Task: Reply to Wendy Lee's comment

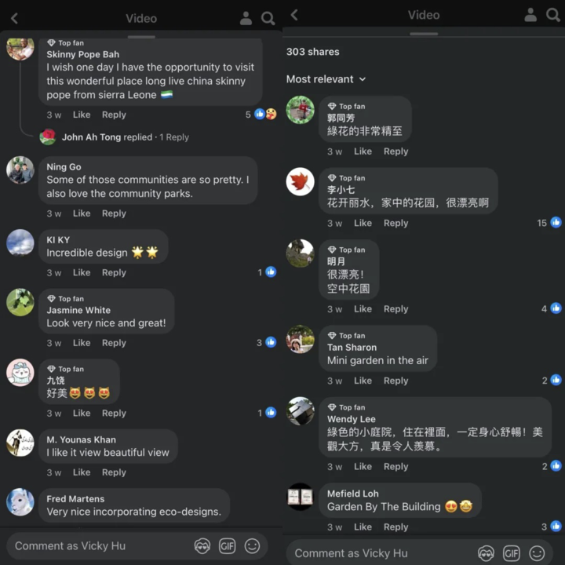Action: click(x=395, y=467)
